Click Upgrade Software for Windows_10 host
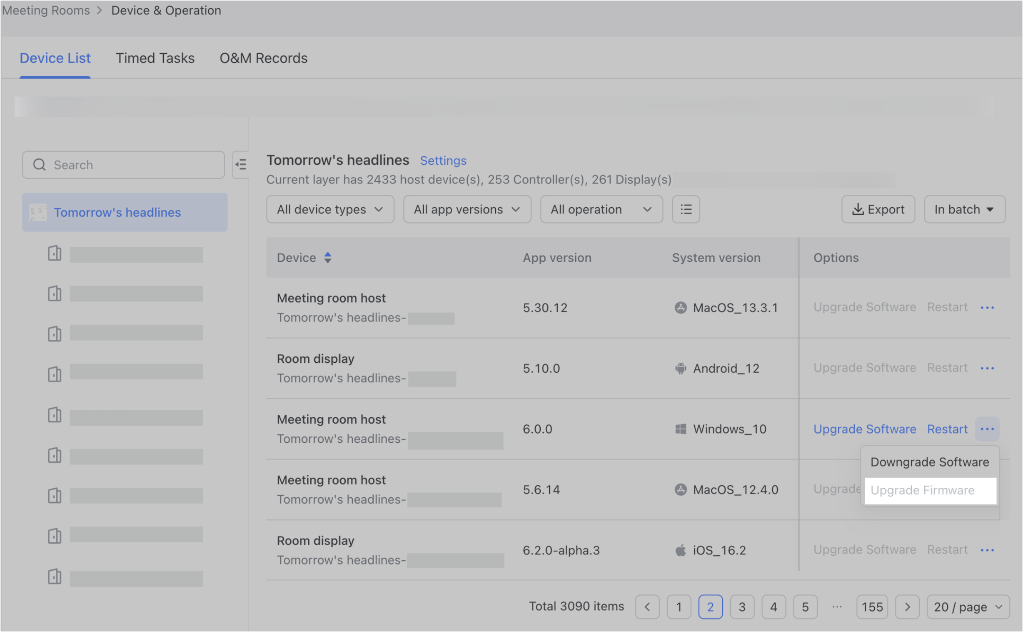The image size is (1023, 632). [x=865, y=429]
